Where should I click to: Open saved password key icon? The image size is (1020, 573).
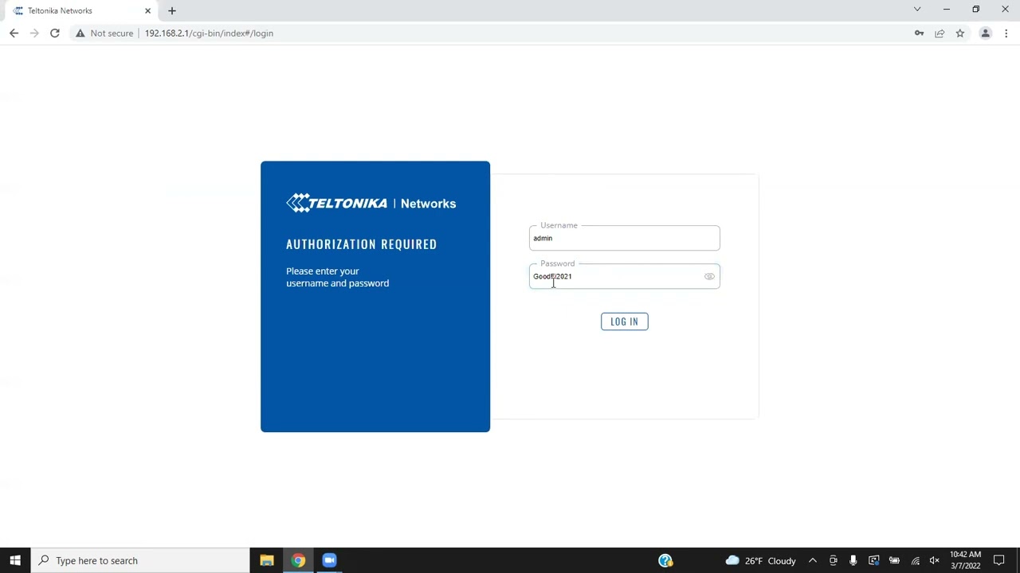tap(919, 33)
